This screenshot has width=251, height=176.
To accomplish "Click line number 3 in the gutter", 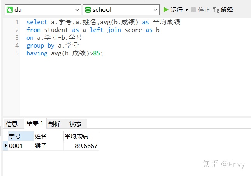I will coord(17,38).
